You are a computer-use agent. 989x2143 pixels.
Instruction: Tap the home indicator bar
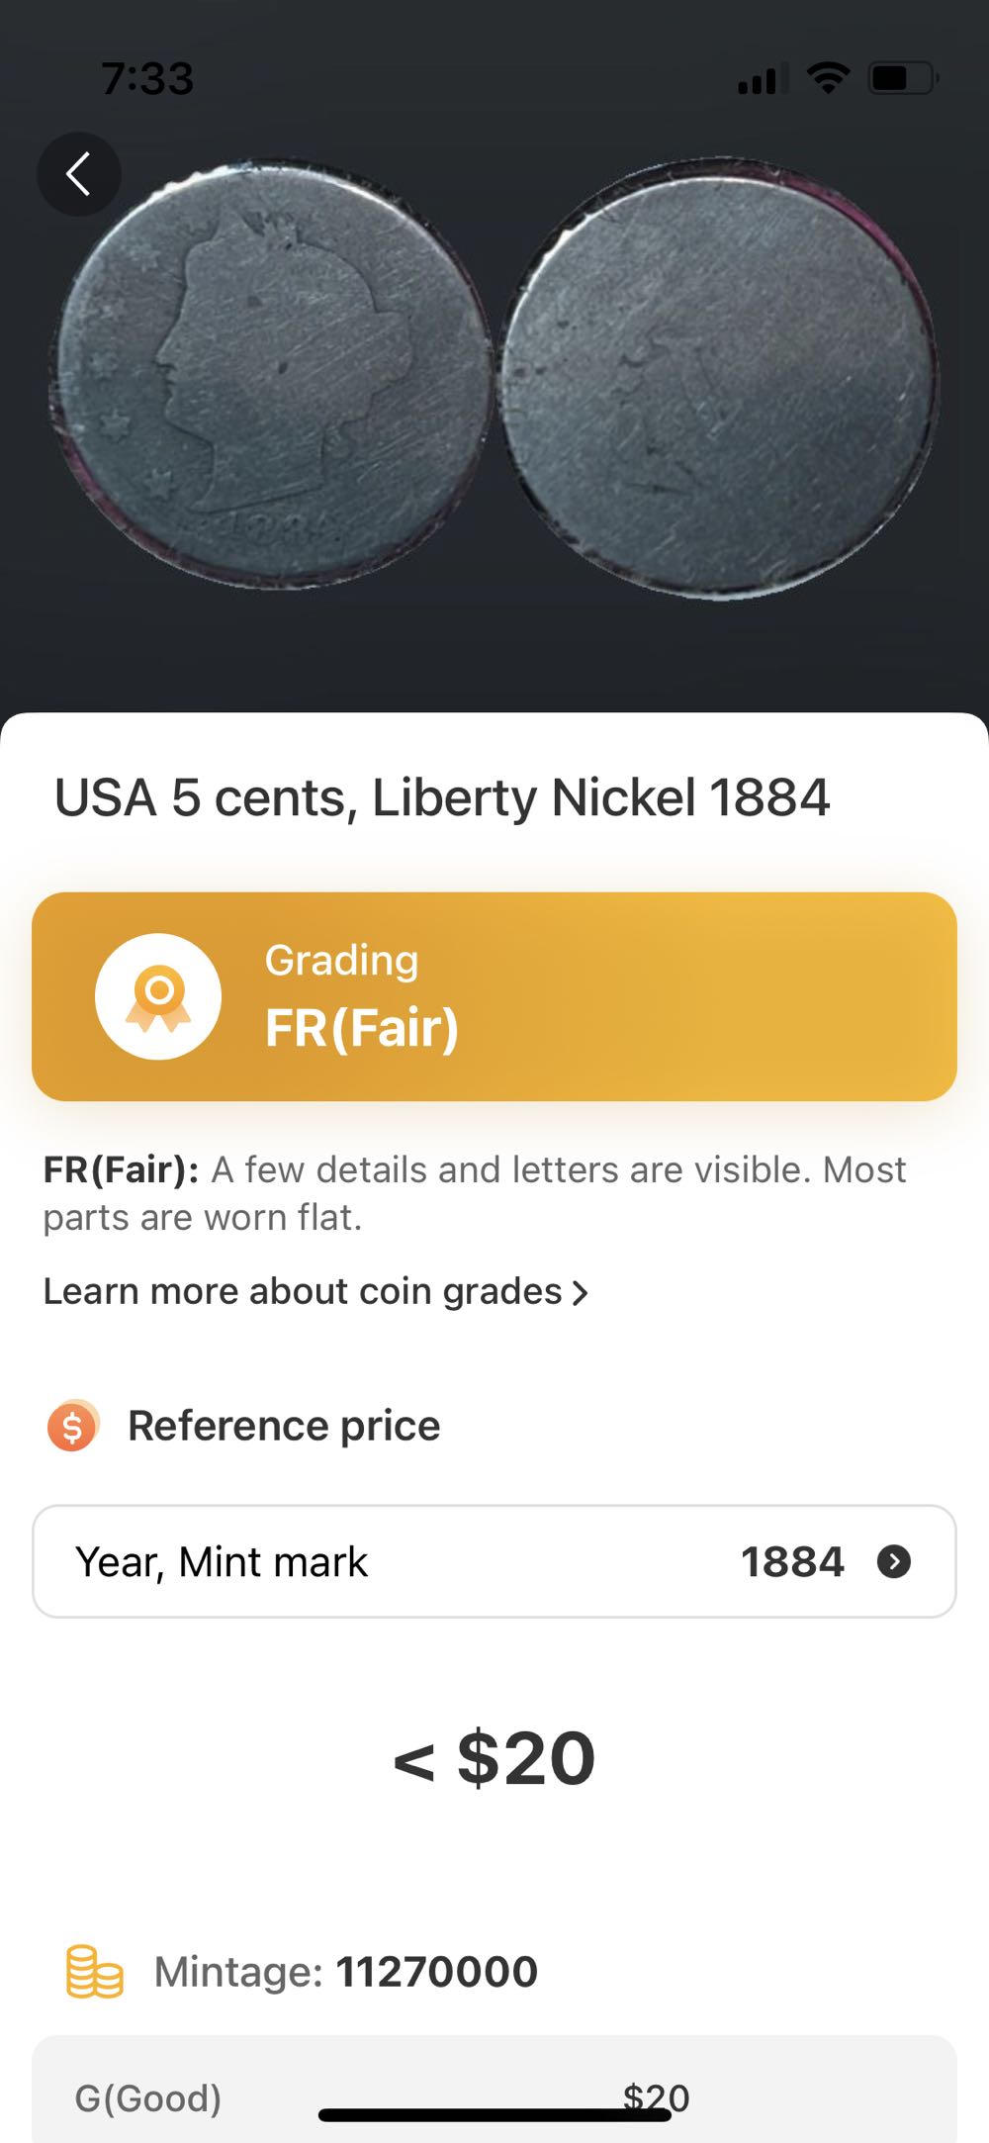click(494, 2115)
